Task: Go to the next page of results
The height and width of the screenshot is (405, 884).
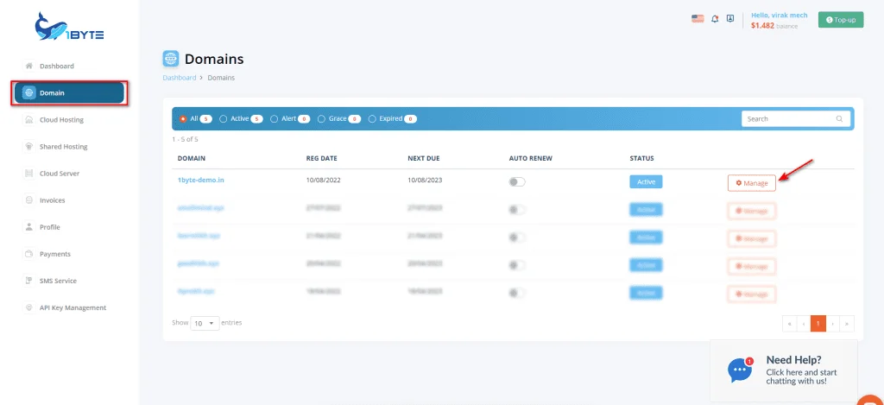Action: click(x=833, y=324)
